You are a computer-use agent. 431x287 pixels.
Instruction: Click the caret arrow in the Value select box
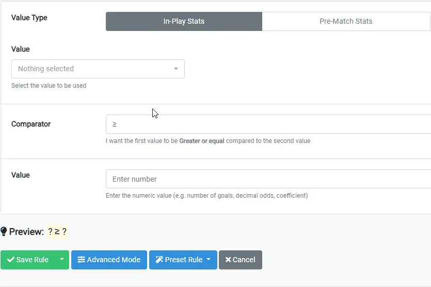175,69
